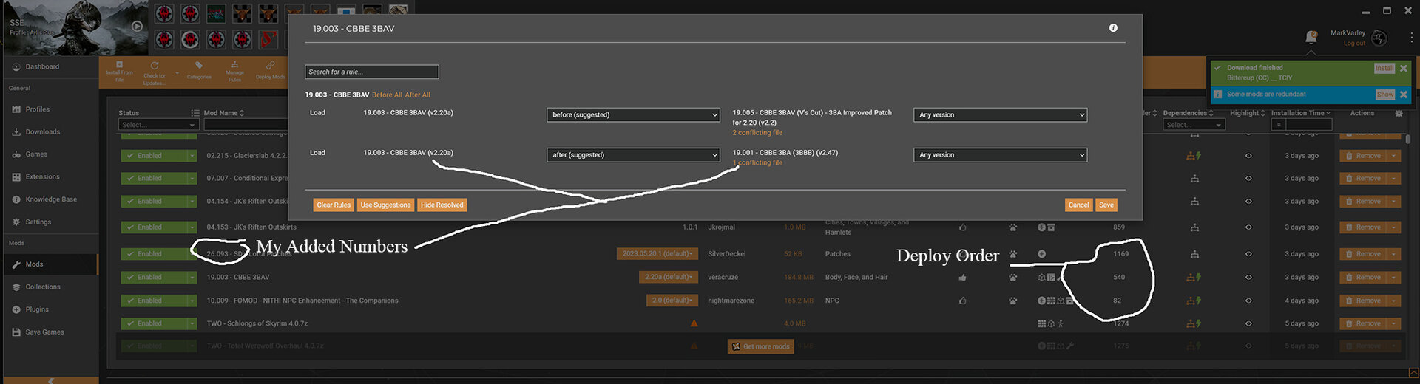Open the version dropdown showing 2.0 (default)

click(672, 301)
